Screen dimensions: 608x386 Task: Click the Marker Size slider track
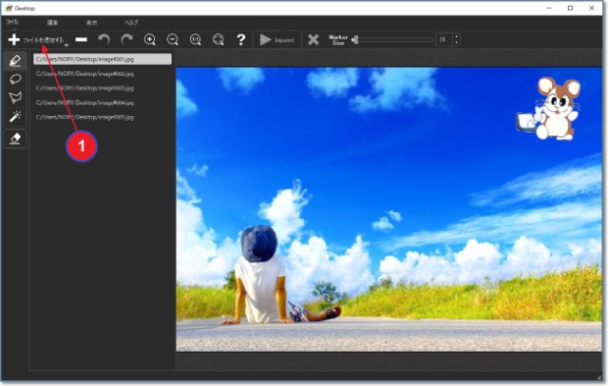[x=394, y=40]
